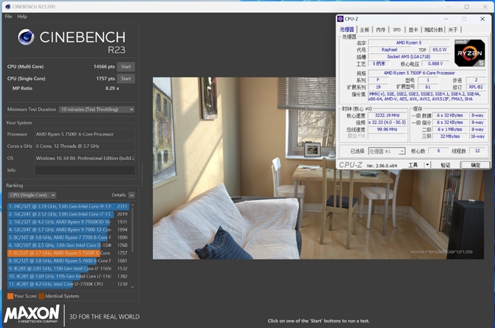Click the 65.0 W TDP value
495x328 pixels.
pos(439,50)
